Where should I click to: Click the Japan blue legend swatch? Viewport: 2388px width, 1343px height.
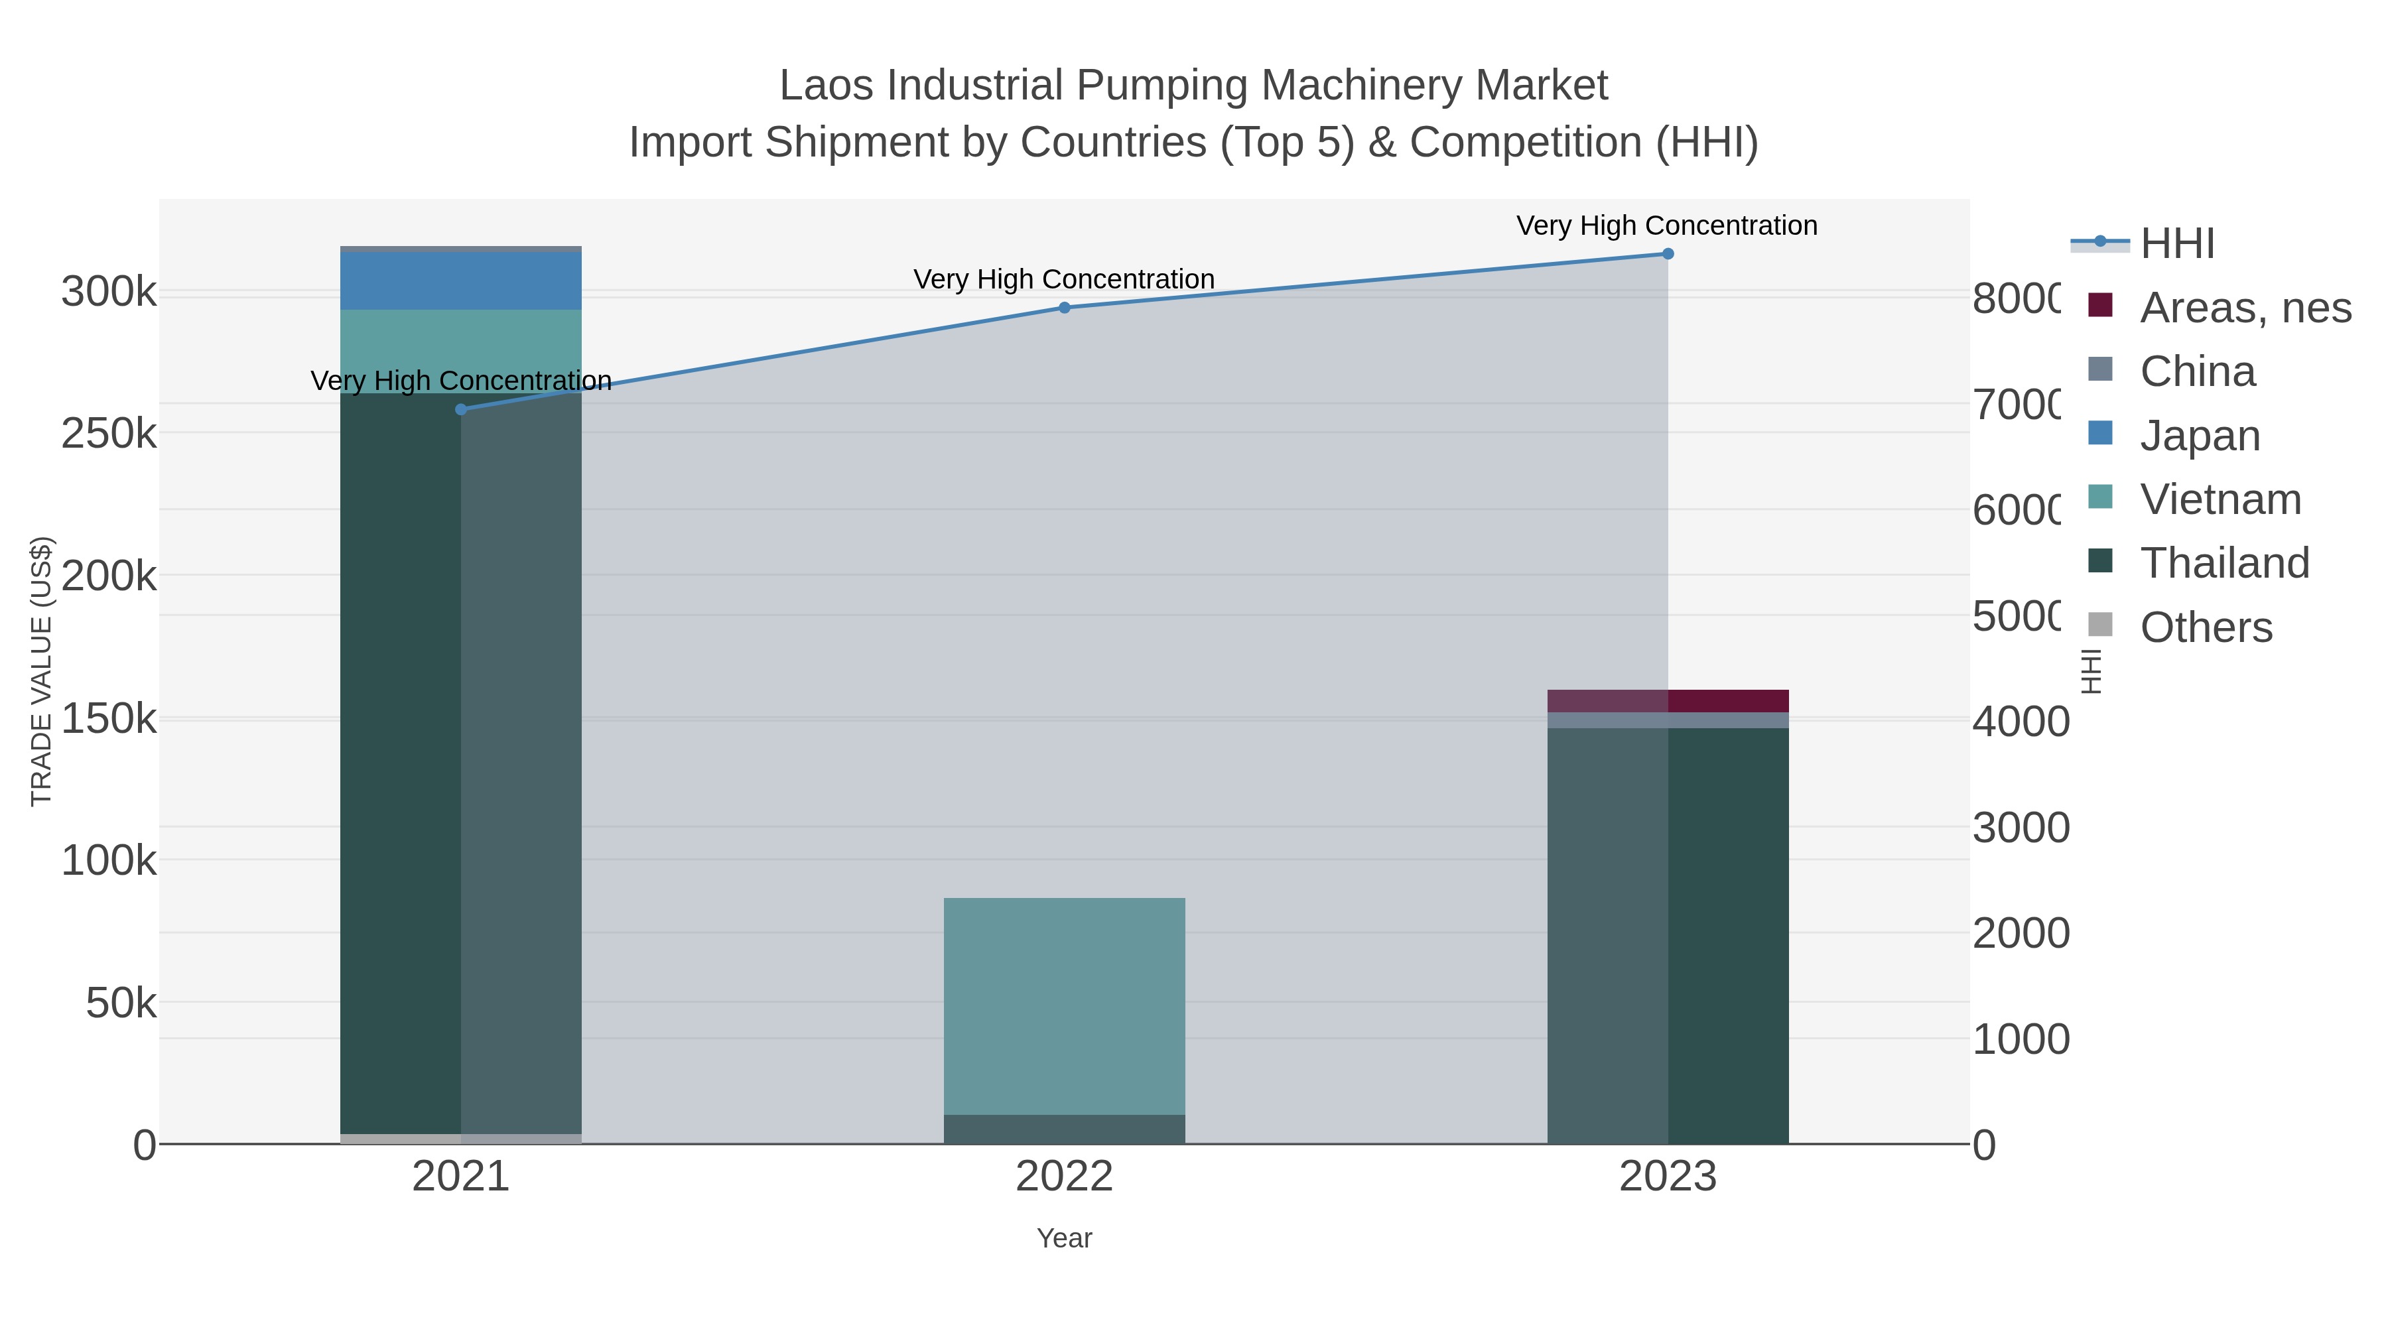pos(2099,433)
